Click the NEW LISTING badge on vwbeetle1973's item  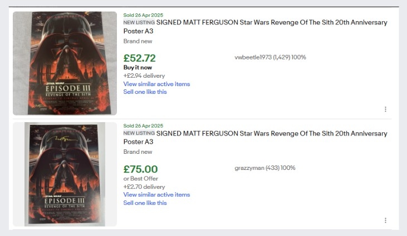139,23
